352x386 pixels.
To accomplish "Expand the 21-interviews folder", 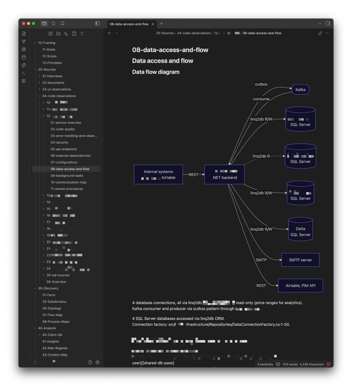I will tap(39, 76).
